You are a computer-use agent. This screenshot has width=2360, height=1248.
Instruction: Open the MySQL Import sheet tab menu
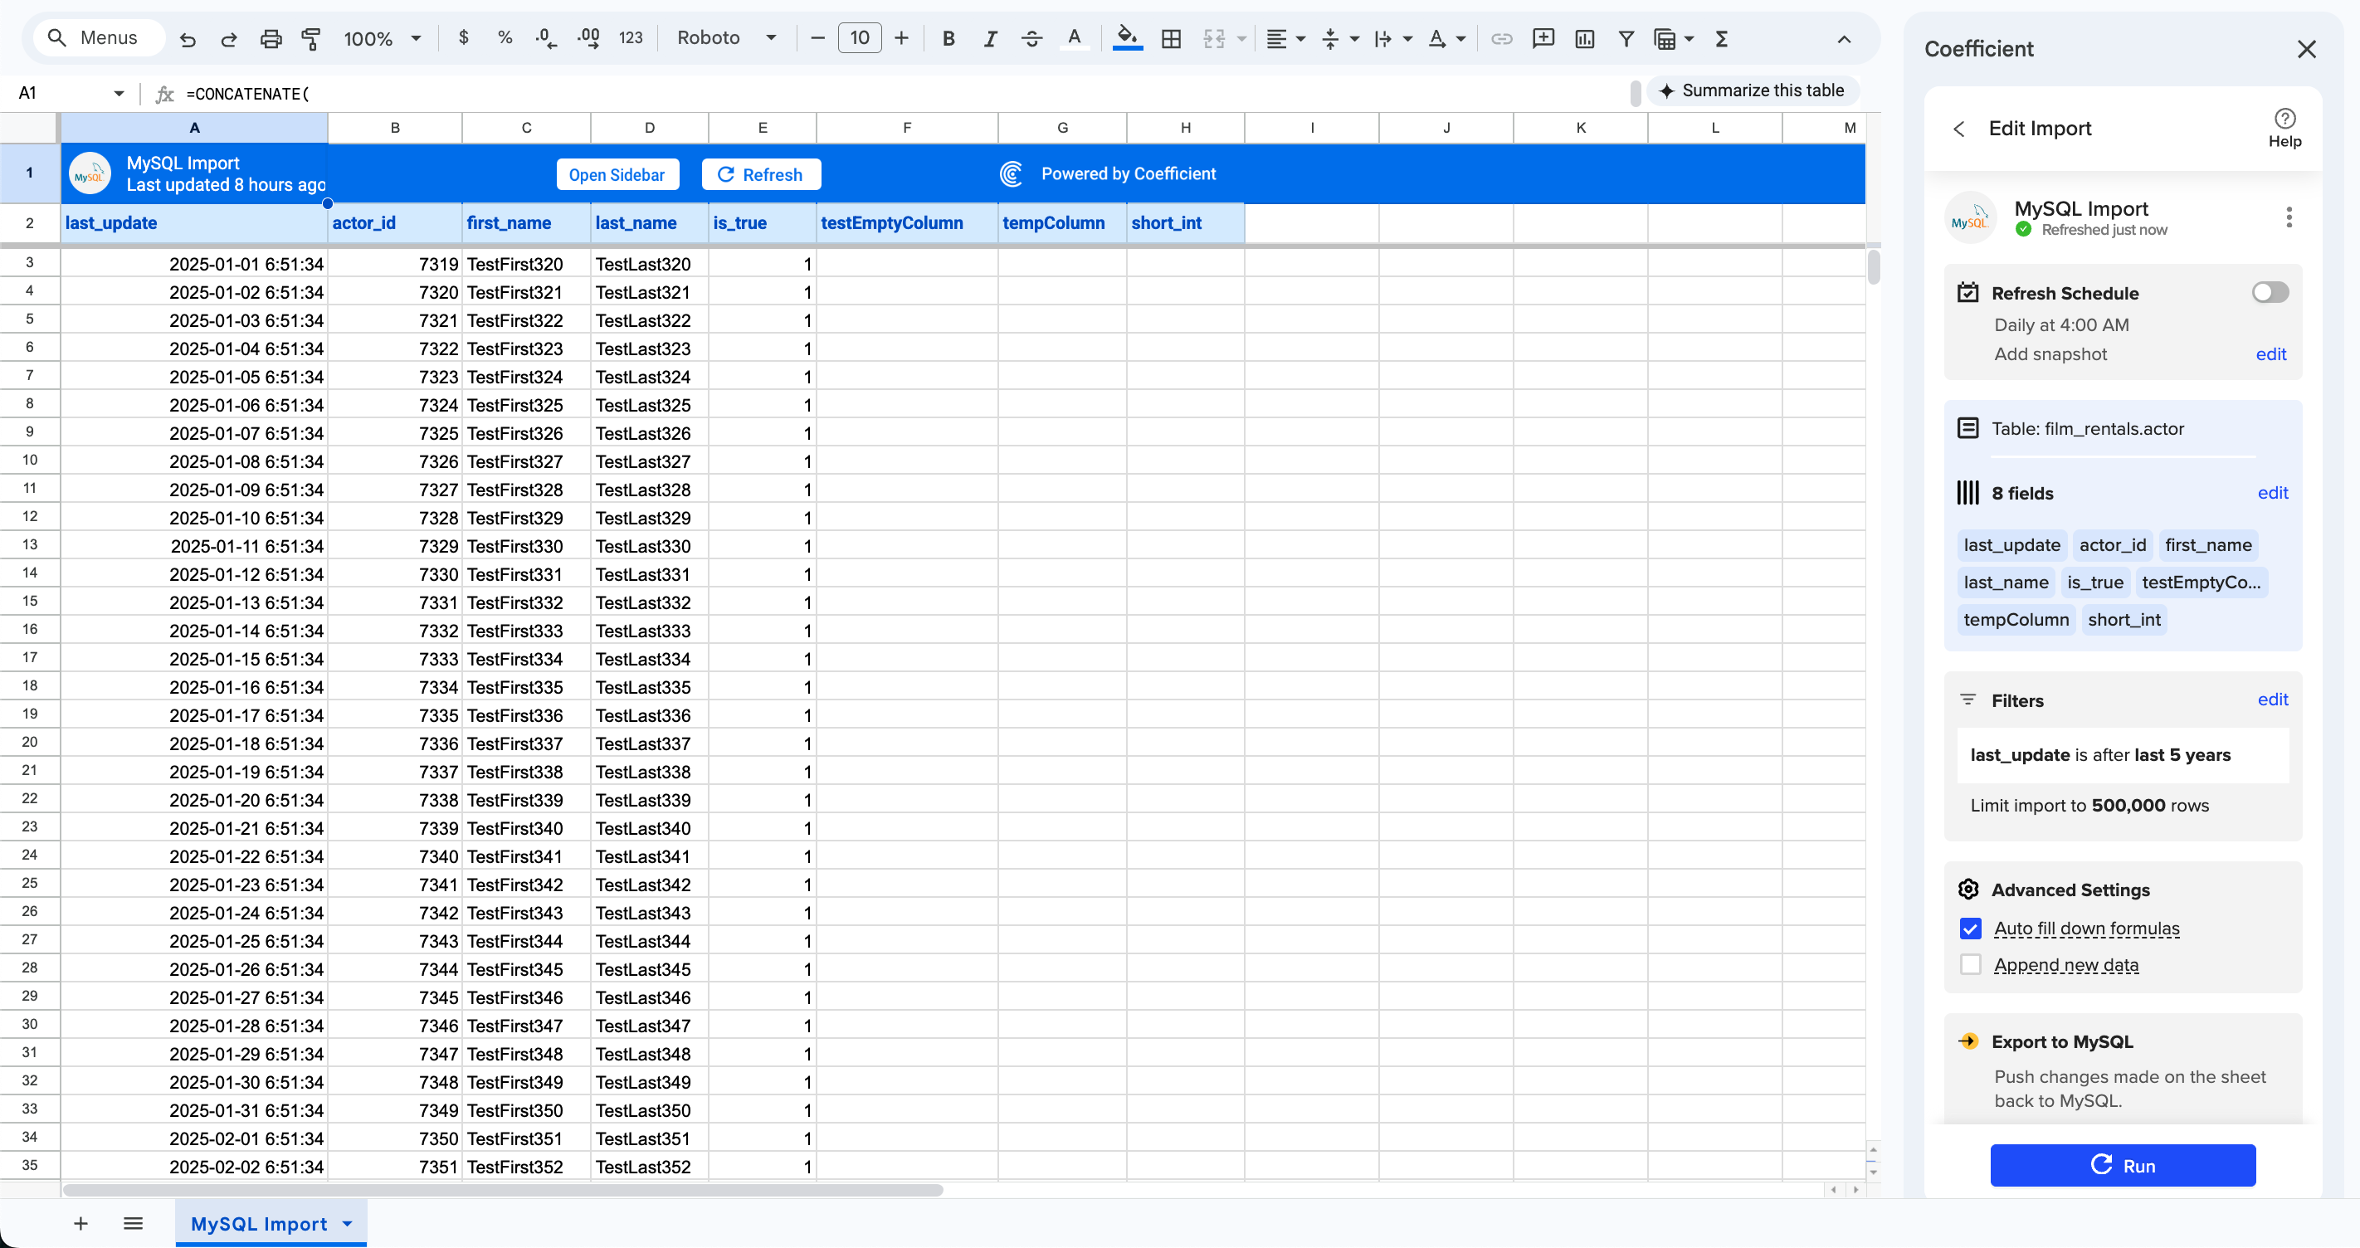coord(346,1222)
